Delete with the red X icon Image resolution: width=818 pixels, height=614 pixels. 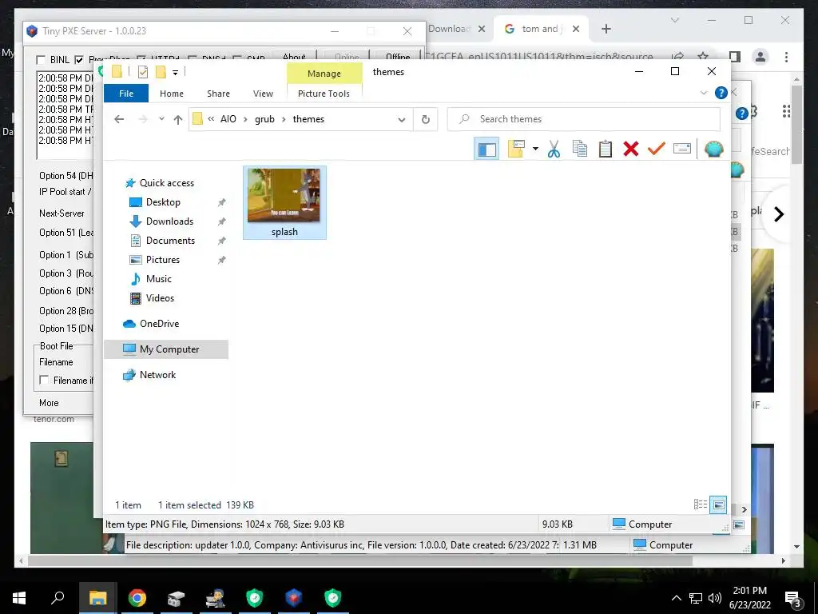[631, 149]
